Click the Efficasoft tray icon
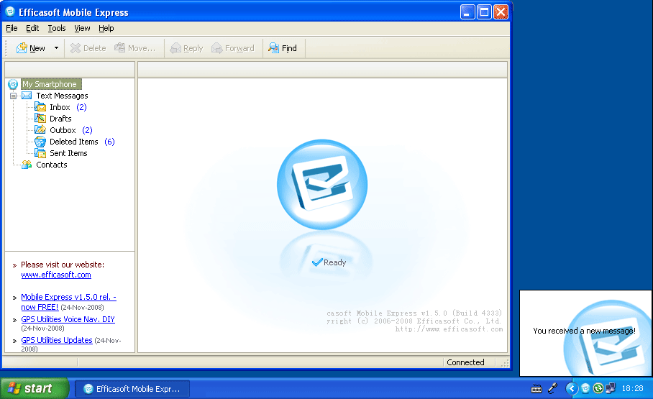This screenshot has width=653, height=399. coord(585,389)
